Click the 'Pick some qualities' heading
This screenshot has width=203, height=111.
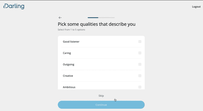click(x=97, y=24)
